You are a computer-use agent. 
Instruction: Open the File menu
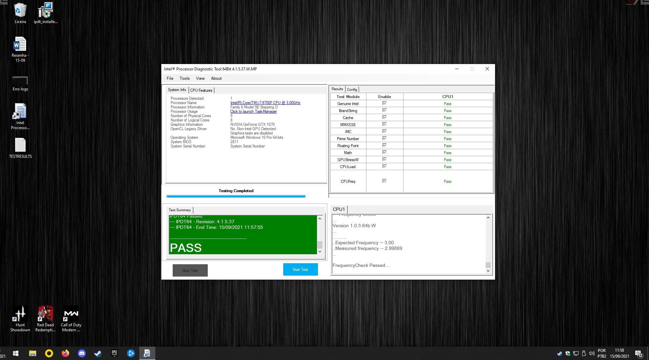[170, 78]
